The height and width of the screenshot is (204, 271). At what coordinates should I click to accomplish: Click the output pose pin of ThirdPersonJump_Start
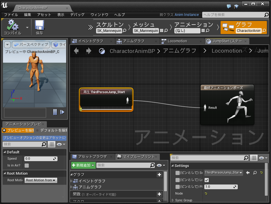click(x=127, y=101)
